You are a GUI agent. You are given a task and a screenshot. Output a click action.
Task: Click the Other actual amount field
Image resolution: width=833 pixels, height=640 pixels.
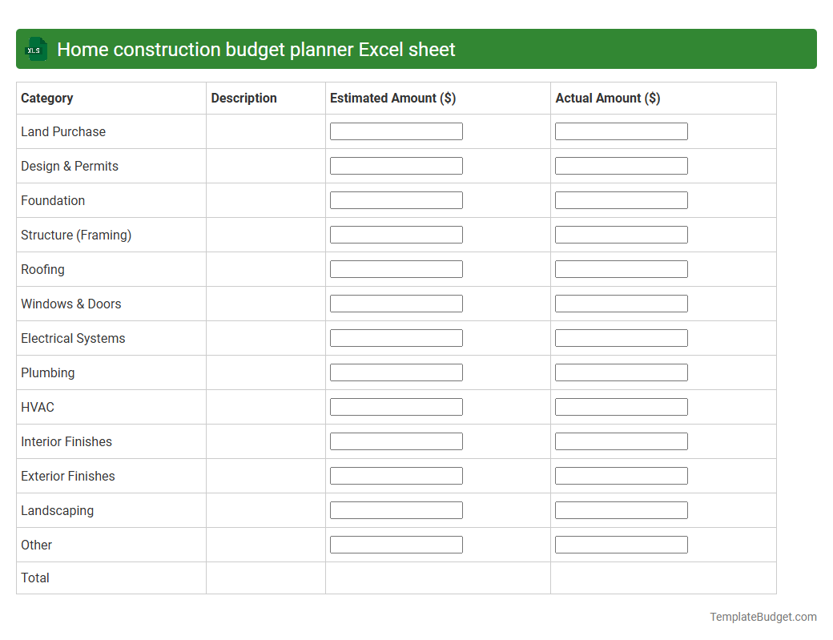(x=621, y=544)
